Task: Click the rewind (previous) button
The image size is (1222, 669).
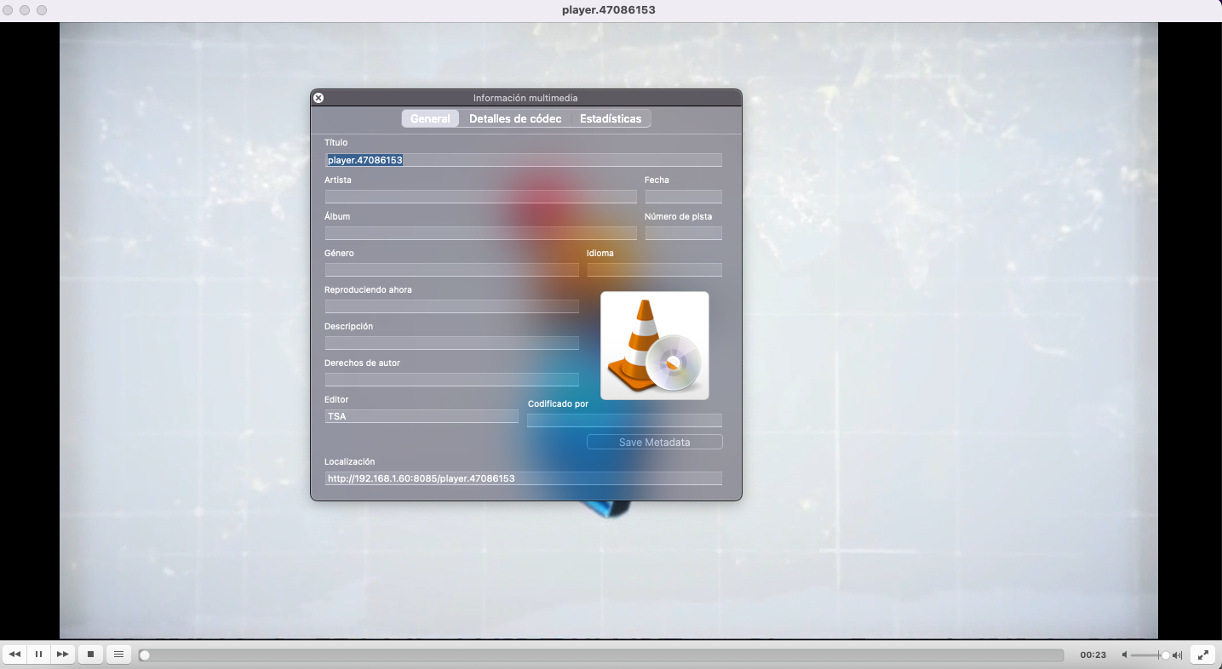Action: 15,655
